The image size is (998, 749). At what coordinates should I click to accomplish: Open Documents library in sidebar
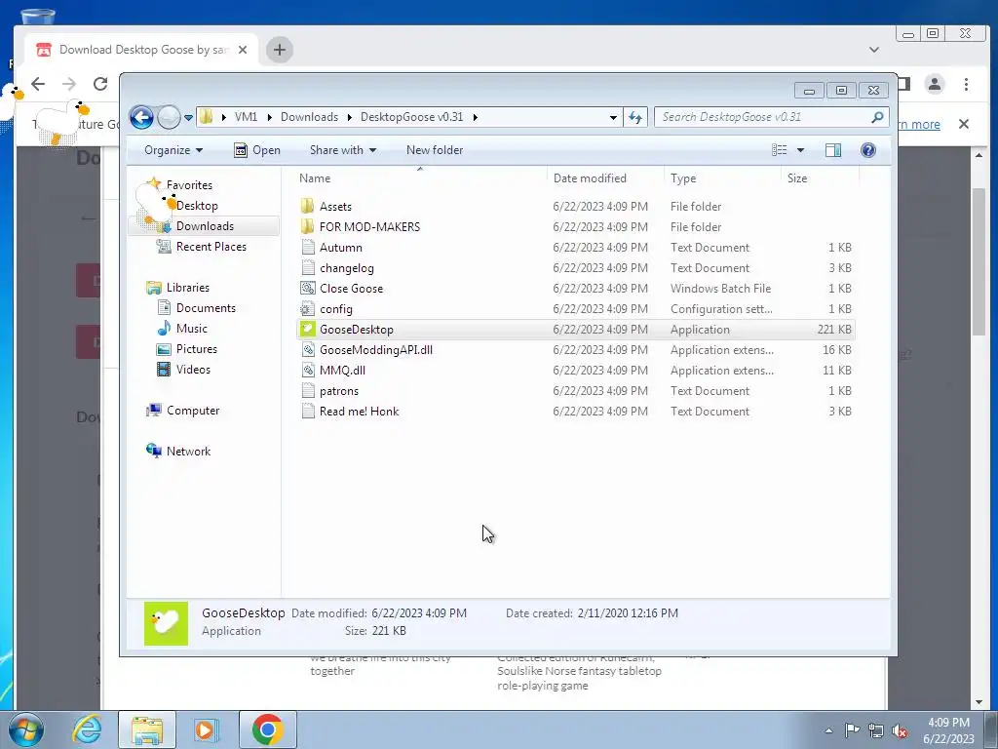197,307
